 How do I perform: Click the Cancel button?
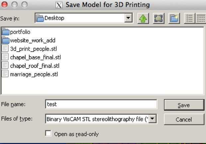[184, 119]
